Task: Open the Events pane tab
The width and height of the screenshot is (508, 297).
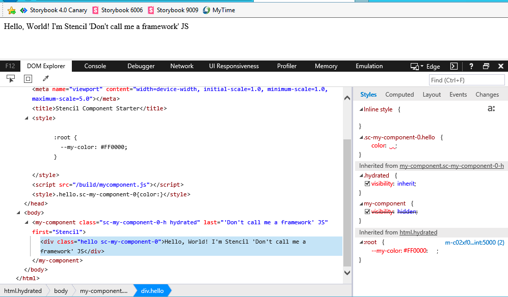Action: coord(458,95)
